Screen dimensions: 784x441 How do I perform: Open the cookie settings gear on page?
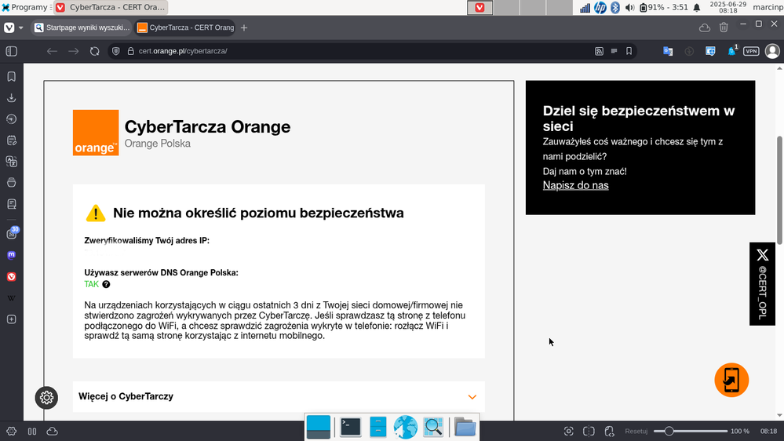click(46, 398)
